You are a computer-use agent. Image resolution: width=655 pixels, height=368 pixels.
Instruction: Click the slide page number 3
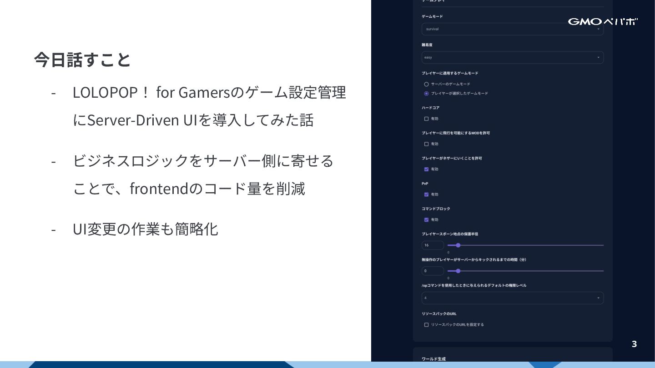pos(634,344)
